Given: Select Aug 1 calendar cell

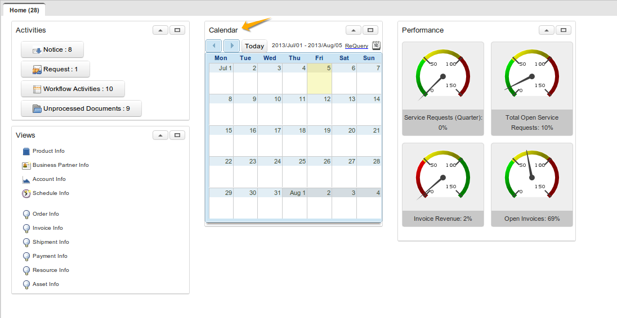Looking at the screenshot, I should click(x=295, y=203).
